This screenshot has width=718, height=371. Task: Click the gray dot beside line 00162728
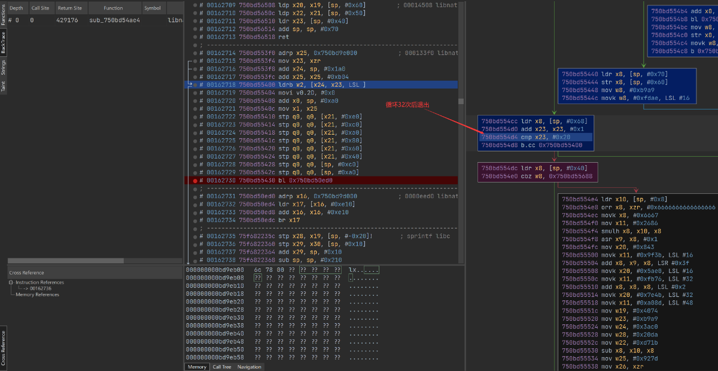click(x=194, y=165)
